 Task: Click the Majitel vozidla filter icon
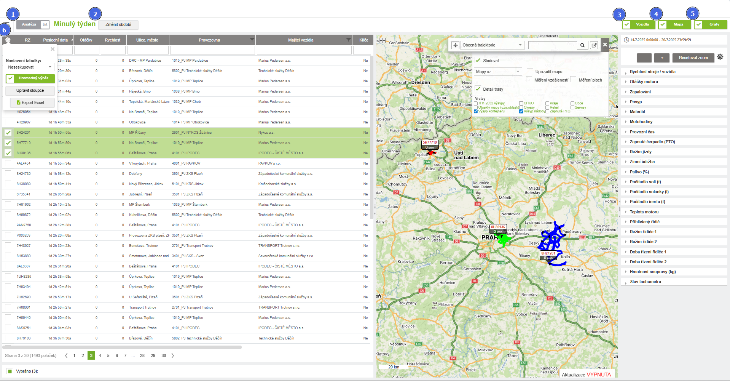tap(348, 40)
